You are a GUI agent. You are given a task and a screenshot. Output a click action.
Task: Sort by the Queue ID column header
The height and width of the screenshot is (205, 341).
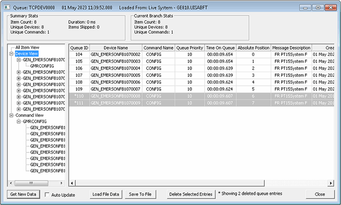click(79, 48)
